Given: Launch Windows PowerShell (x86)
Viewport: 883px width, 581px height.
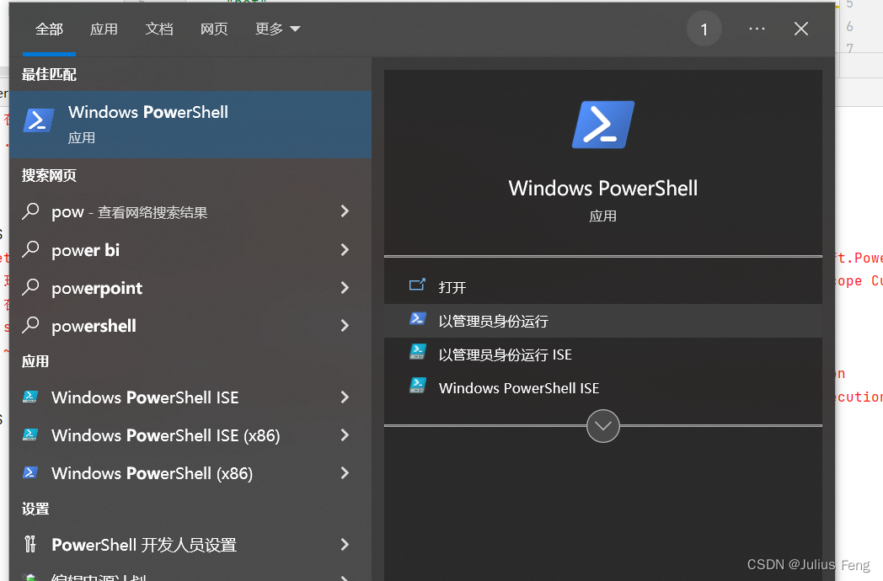Looking at the screenshot, I should pos(152,473).
